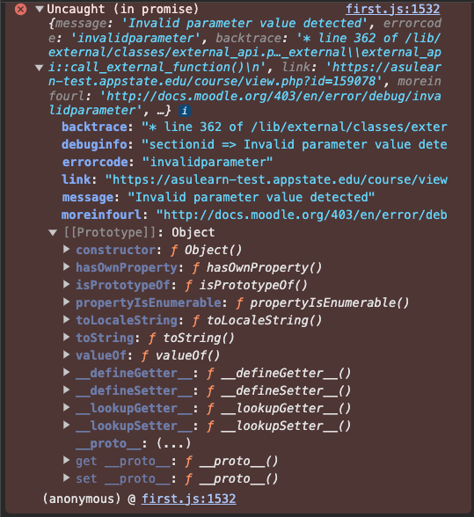Expand the toString function entry
This screenshot has width=474, height=517.
66,338
